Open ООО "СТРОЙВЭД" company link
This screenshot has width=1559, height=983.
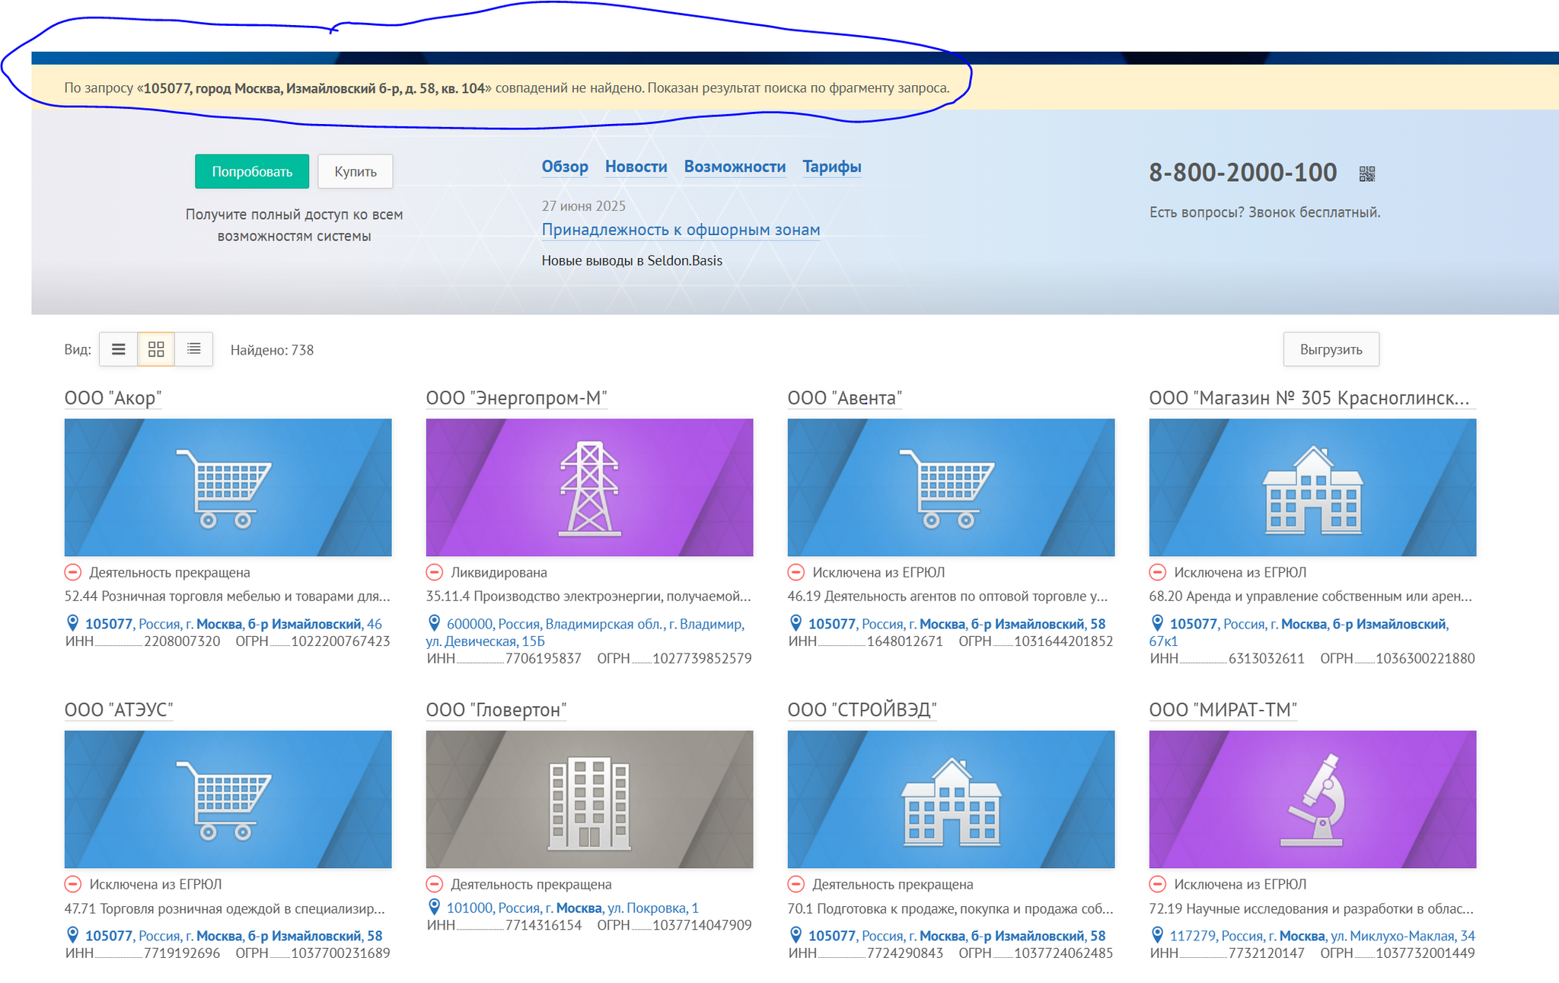coord(862,710)
